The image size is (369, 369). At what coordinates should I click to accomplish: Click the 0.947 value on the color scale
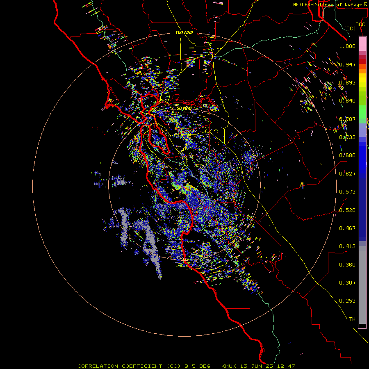(347, 64)
